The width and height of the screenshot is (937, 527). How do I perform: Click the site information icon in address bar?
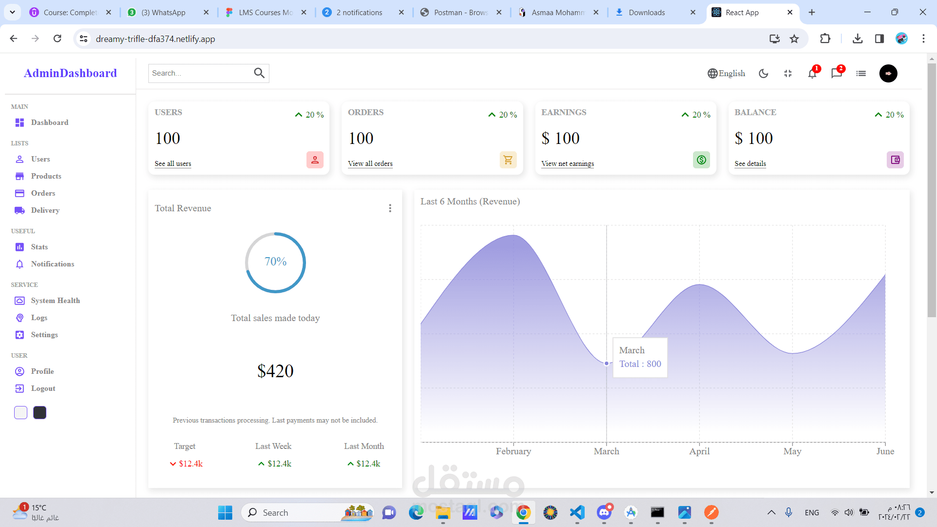84,39
